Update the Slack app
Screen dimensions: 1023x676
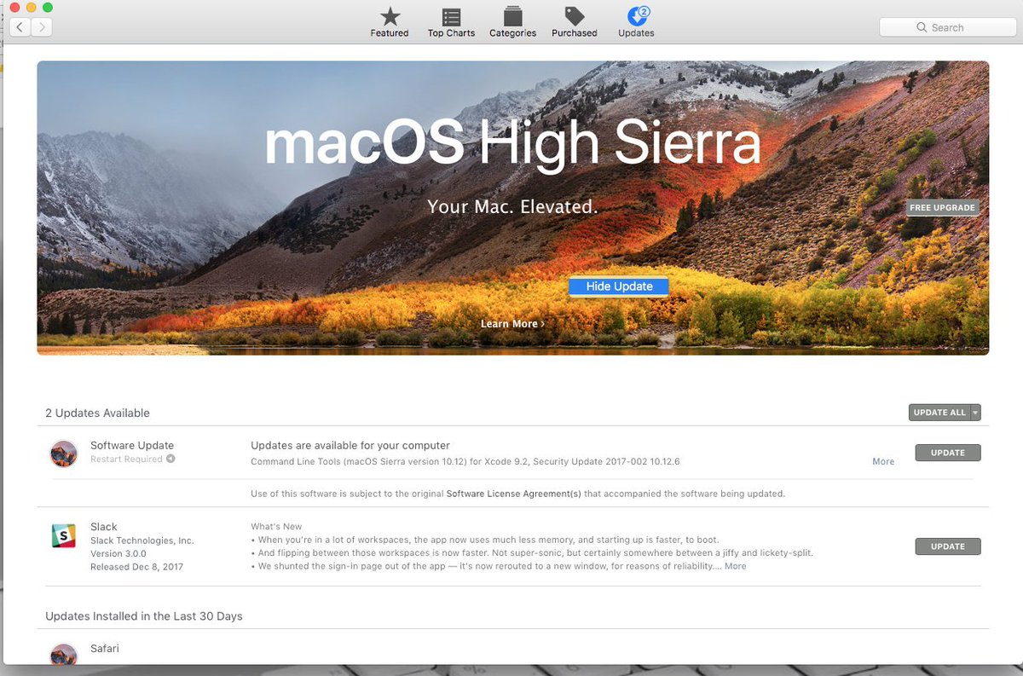(948, 546)
